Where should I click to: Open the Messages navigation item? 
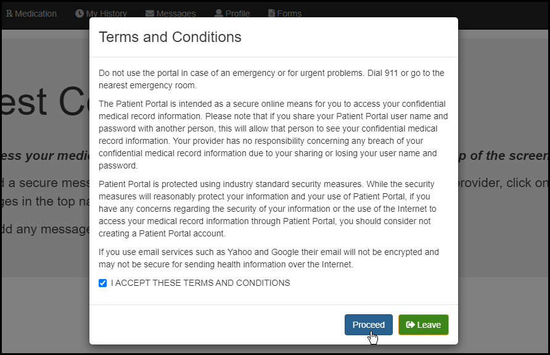(176, 14)
